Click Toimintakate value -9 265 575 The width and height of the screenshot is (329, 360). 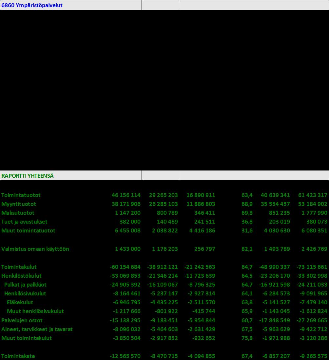313,356
